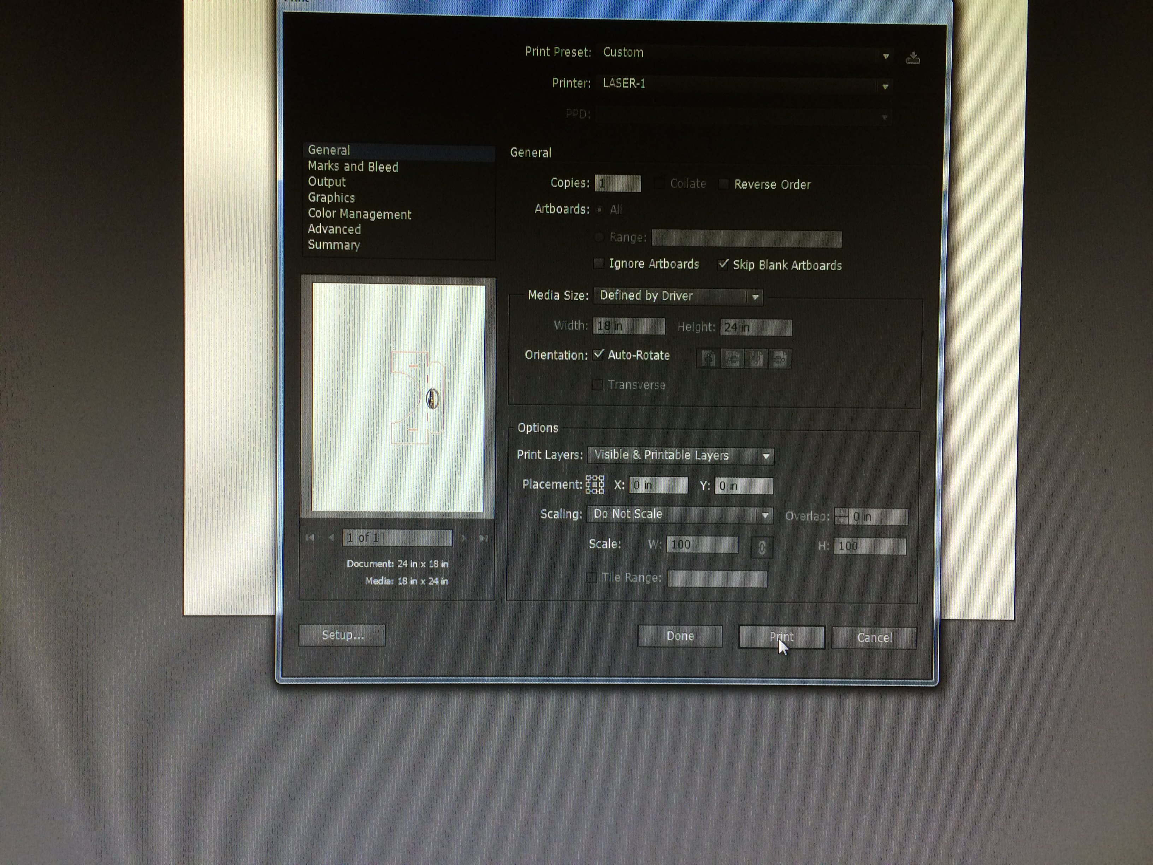Uncheck Skip Blank Artboards
This screenshot has height=865, width=1153.
click(723, 264)
